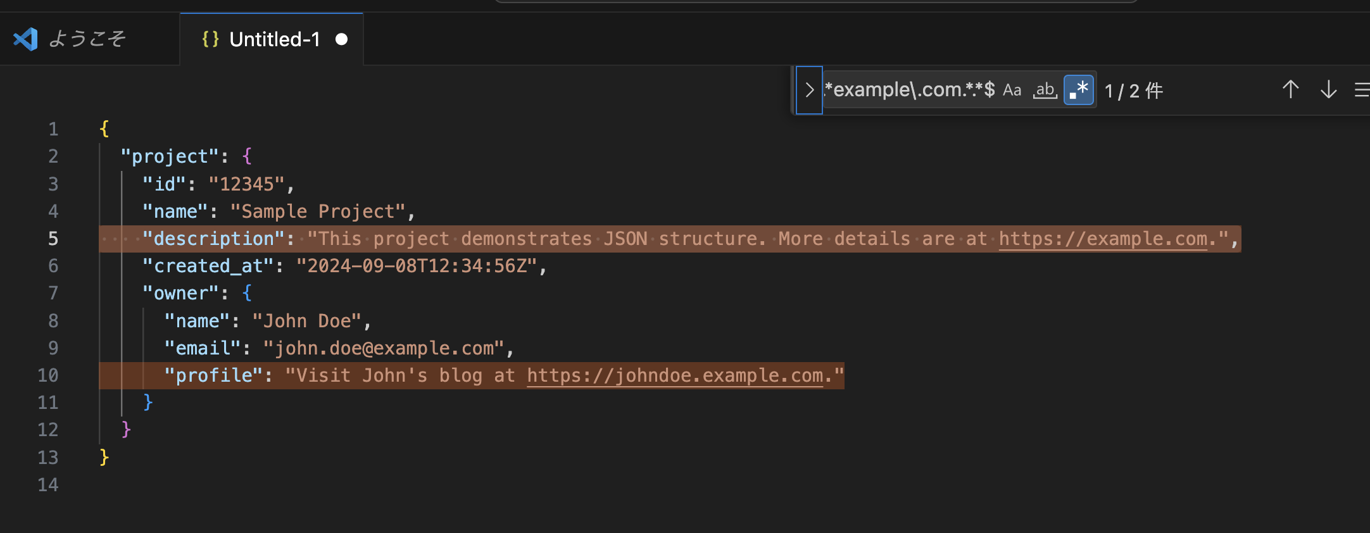
Task: Toggle Match Whole Word option
Action: [1045, 91]
